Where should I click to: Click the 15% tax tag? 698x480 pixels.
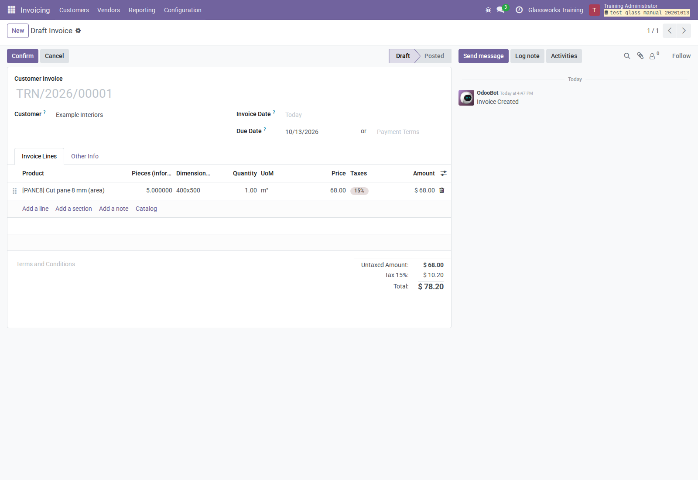[x=359, y=191]
